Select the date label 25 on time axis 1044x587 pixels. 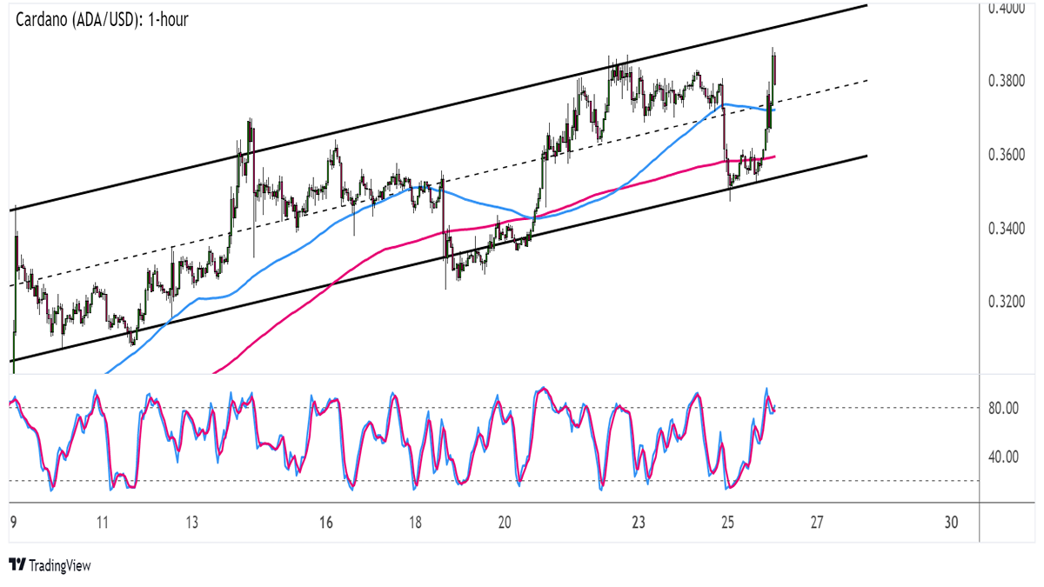[x=728, y=523]
